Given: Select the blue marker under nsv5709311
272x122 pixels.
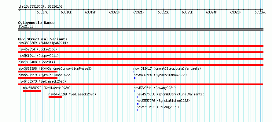Looking at the screenshot, I should pyautogui.click(x=134, y=91).
